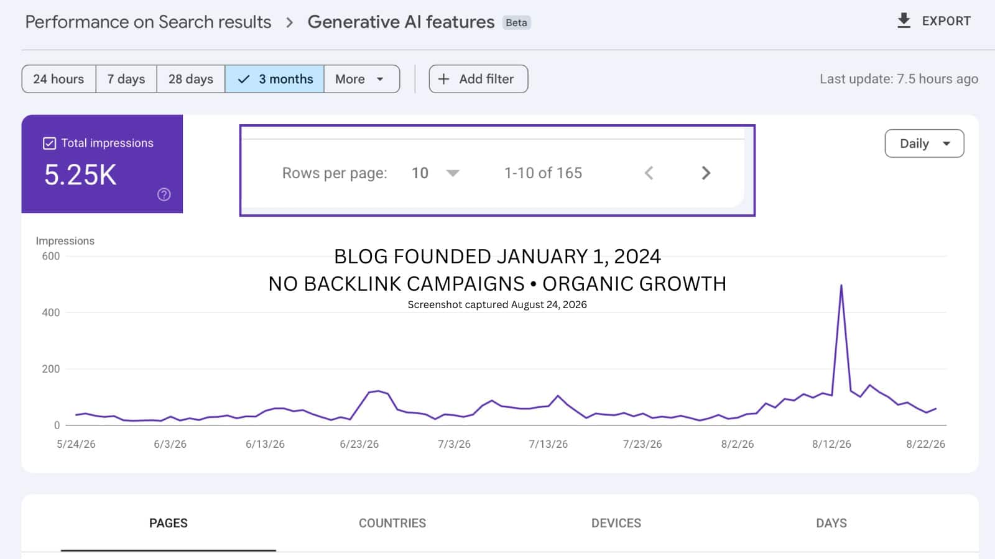The height and width of the screenshot is (559, 995).
Task: Click the Generative AI features heading
Action: [401, 22]
